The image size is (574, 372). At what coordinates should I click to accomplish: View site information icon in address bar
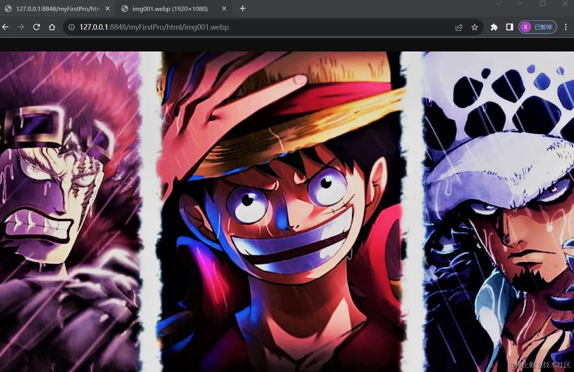coord(71,27)
